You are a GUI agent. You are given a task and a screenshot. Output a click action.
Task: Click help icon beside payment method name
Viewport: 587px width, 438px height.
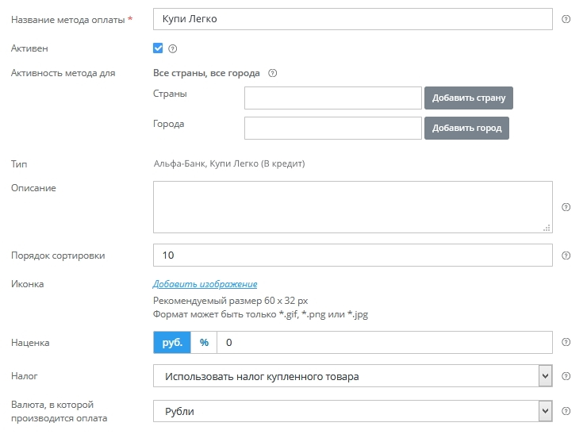pos(566,19)
